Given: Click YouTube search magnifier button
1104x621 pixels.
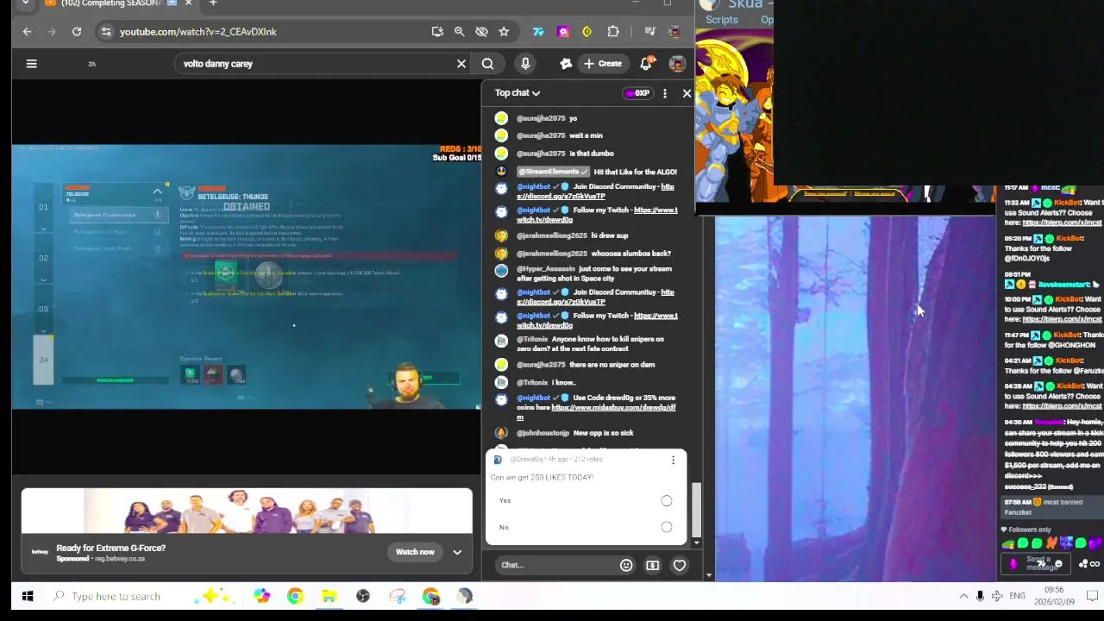Looking at the screenshot, I should click(x=487, y=63).
